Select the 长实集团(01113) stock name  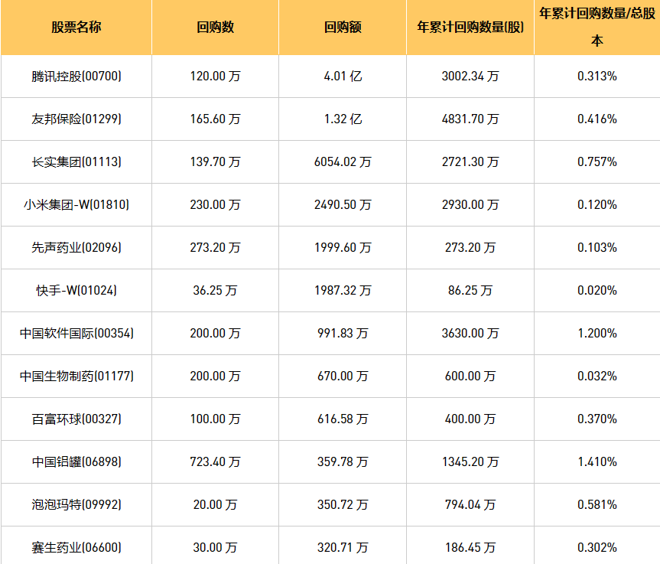[76, 162]
